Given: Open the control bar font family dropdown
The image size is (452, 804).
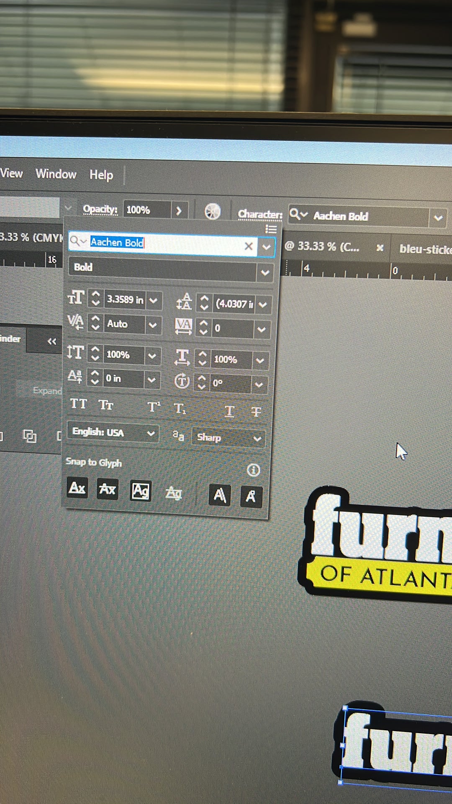Looking at the screenshot, I should pyautogui.click(x=438, y=218).
